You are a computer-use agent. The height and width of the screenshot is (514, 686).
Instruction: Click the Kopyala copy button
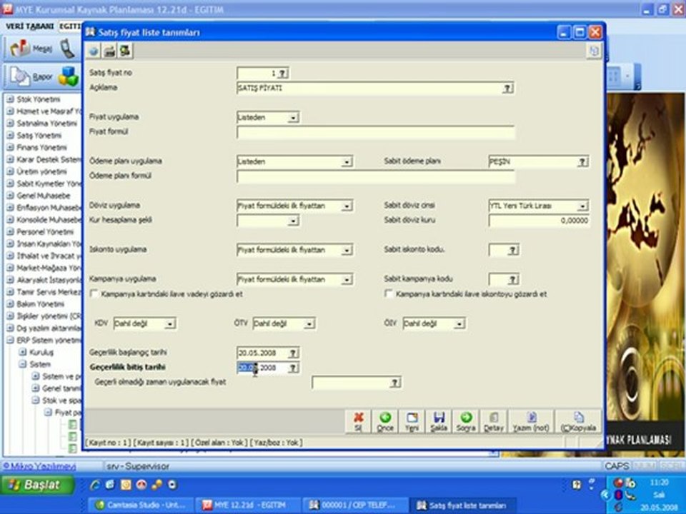pyautogui.click(x=578, y=421)
